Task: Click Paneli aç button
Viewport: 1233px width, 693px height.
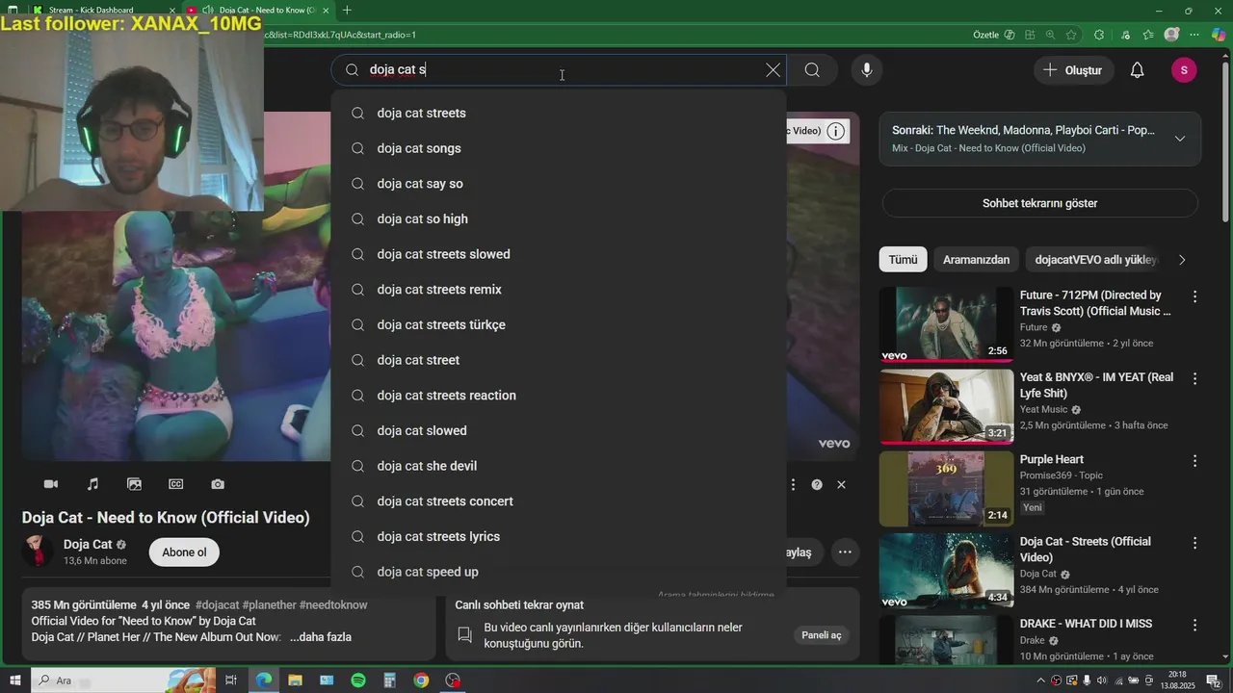Action: [x=822, y=635]
